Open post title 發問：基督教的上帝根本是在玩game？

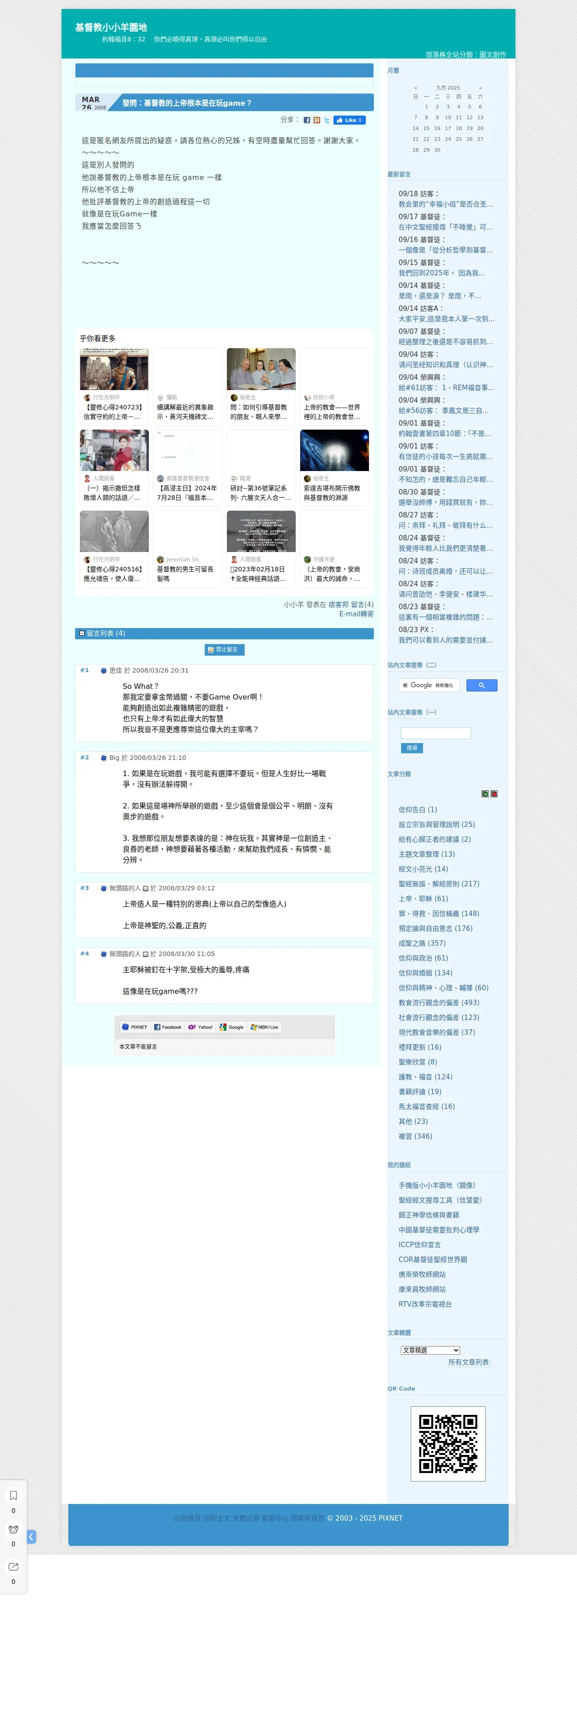[187, 103]
